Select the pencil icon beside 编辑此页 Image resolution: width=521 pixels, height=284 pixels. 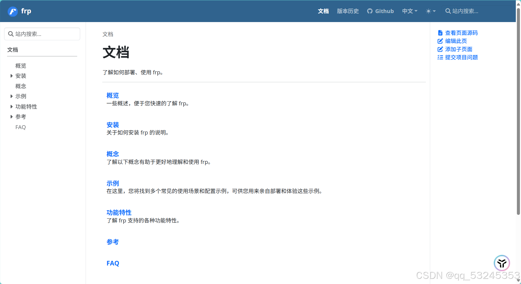[440, 41]
